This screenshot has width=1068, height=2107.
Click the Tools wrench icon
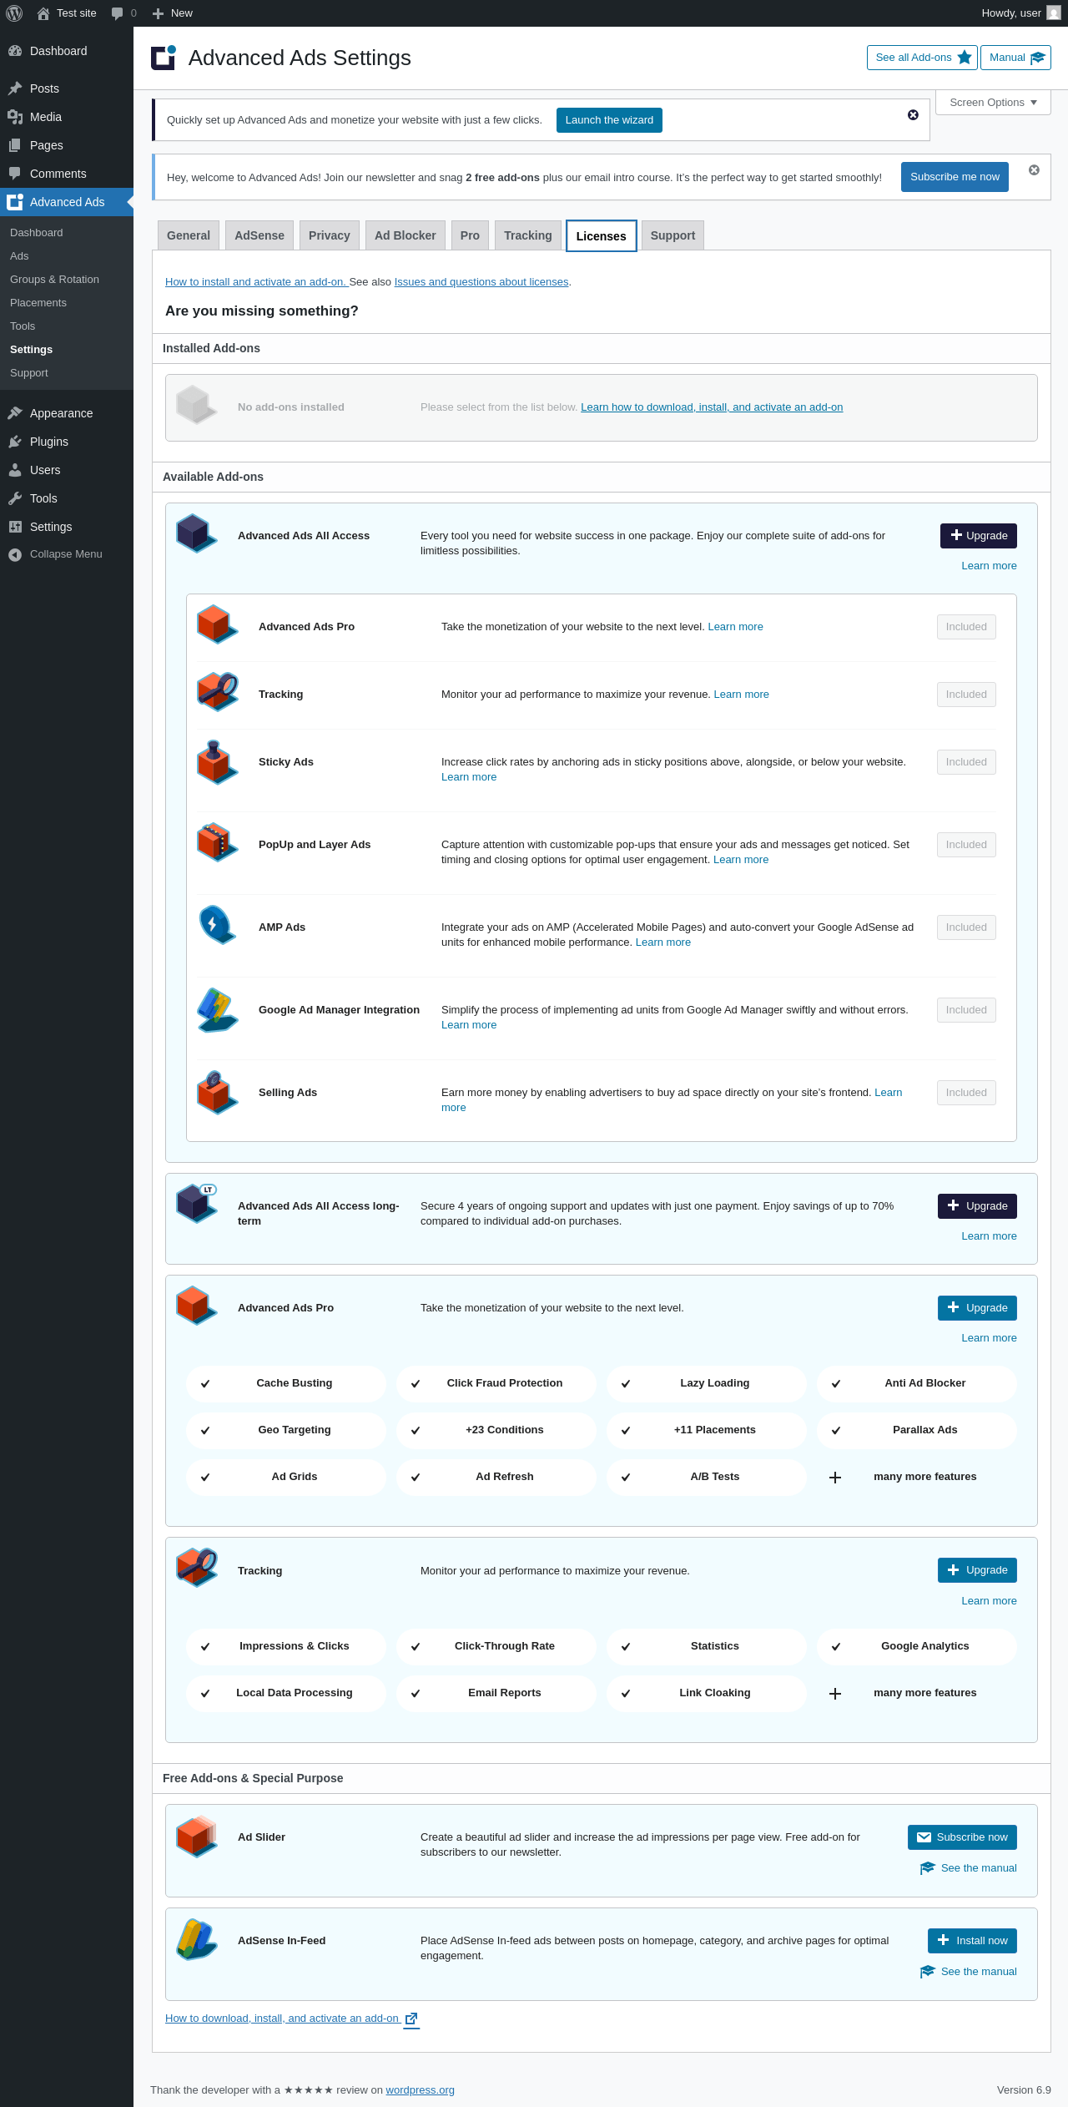pyautogui.click(x=15, y=498)
